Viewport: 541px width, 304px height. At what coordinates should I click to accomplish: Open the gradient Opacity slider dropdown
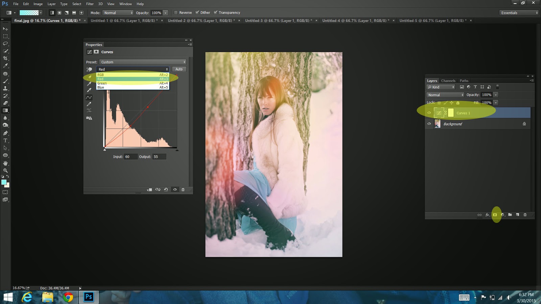click(x=165, y=13)
